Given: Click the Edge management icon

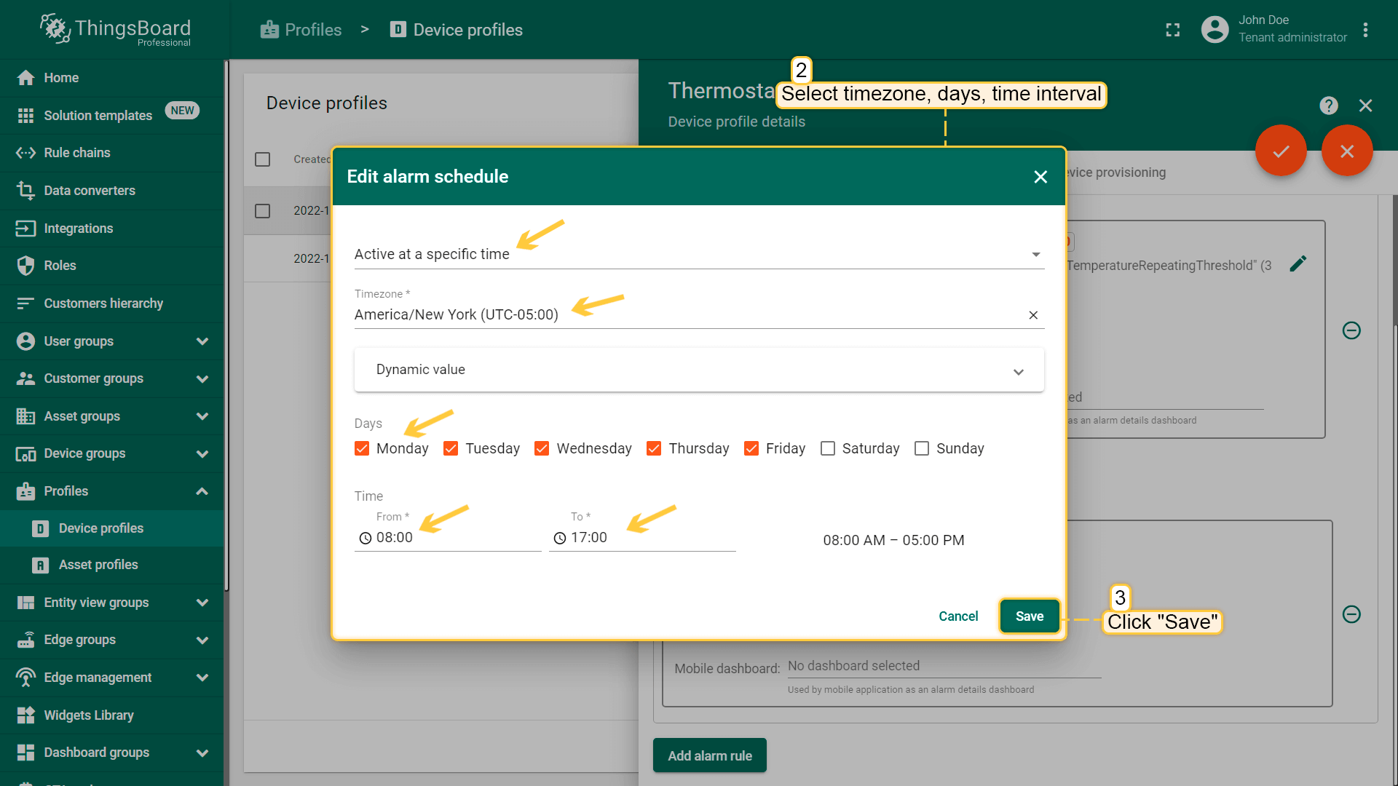Looking at the screenshot, I should tap(25, 678).
